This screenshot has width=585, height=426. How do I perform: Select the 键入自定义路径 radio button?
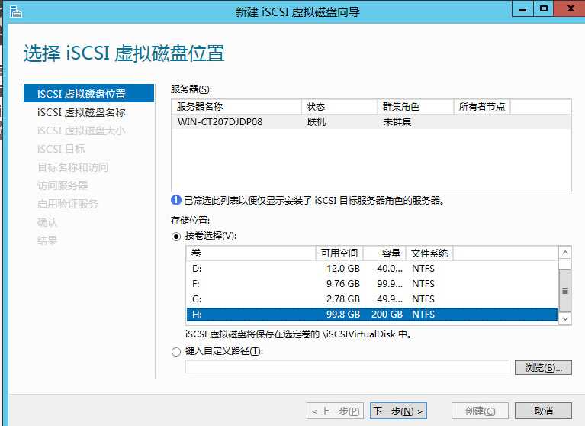(x=176, y=352)
